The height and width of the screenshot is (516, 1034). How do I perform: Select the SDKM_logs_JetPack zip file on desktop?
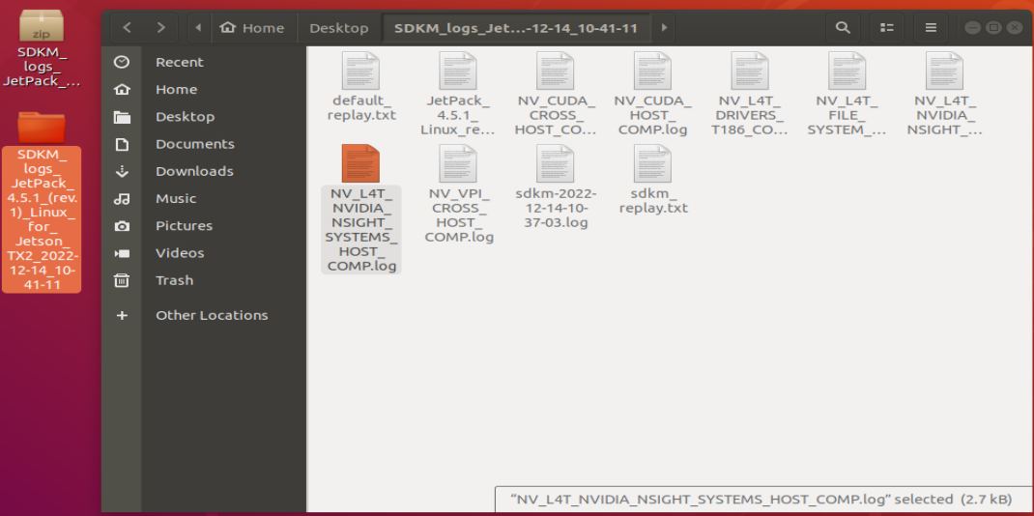(x=41, y=26)
